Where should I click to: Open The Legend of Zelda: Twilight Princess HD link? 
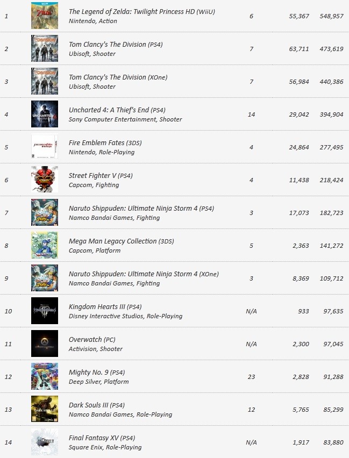click(142, 12)
